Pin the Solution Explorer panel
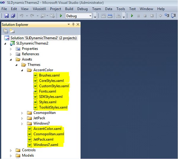178x159 pixels. coord(73,24)
